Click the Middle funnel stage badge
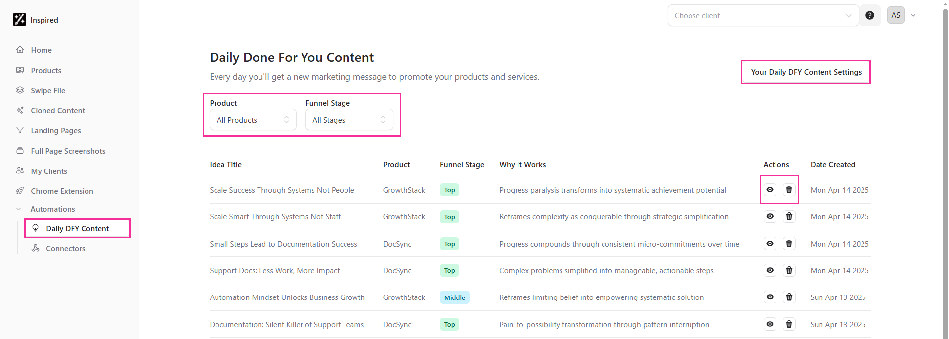The image size is (949, 339). tap(454, 297)
